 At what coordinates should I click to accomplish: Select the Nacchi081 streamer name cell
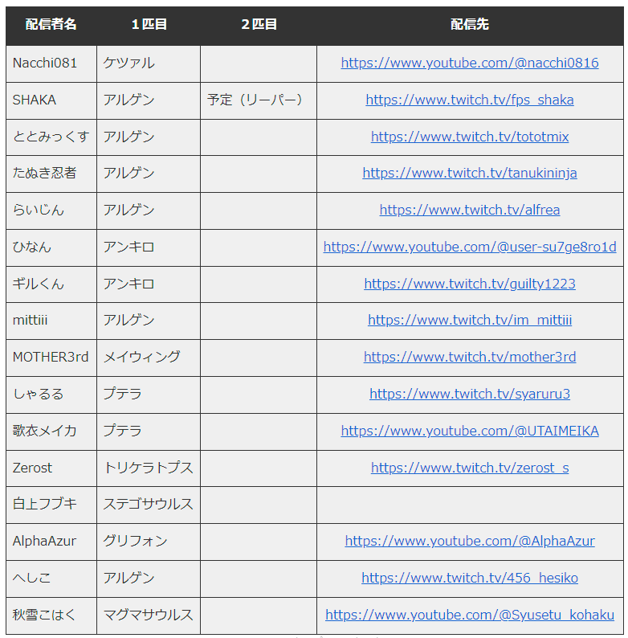(51, 63)
